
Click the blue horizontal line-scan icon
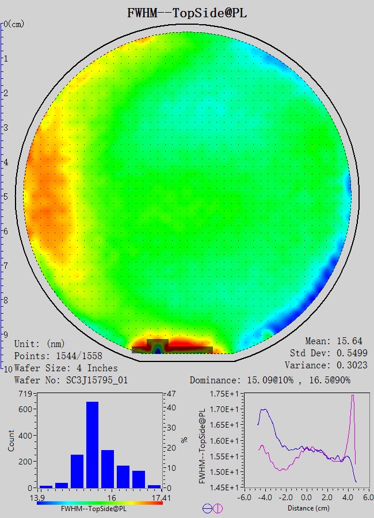[x=207, y=508]
